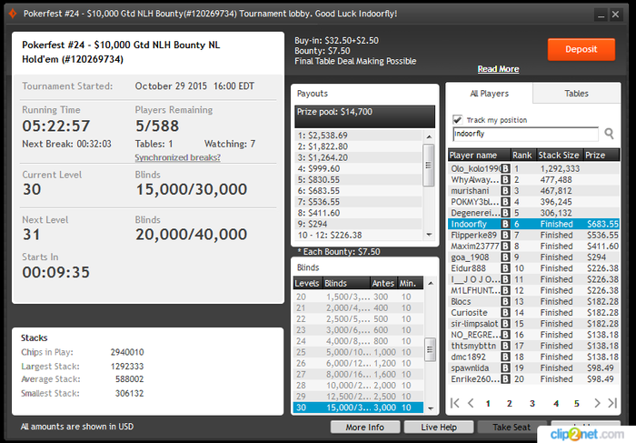Click bounty B icon beside dmc1892
The image size is (636, 443).
point(505,357)
